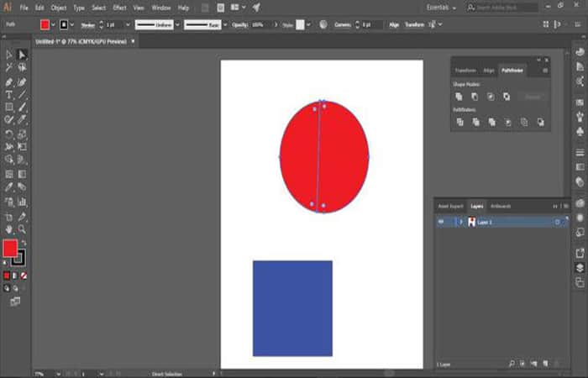This screenshot has width=588, height=378.
Task: Open the Essentials workspace dropdown
Action: click(441, 8)
